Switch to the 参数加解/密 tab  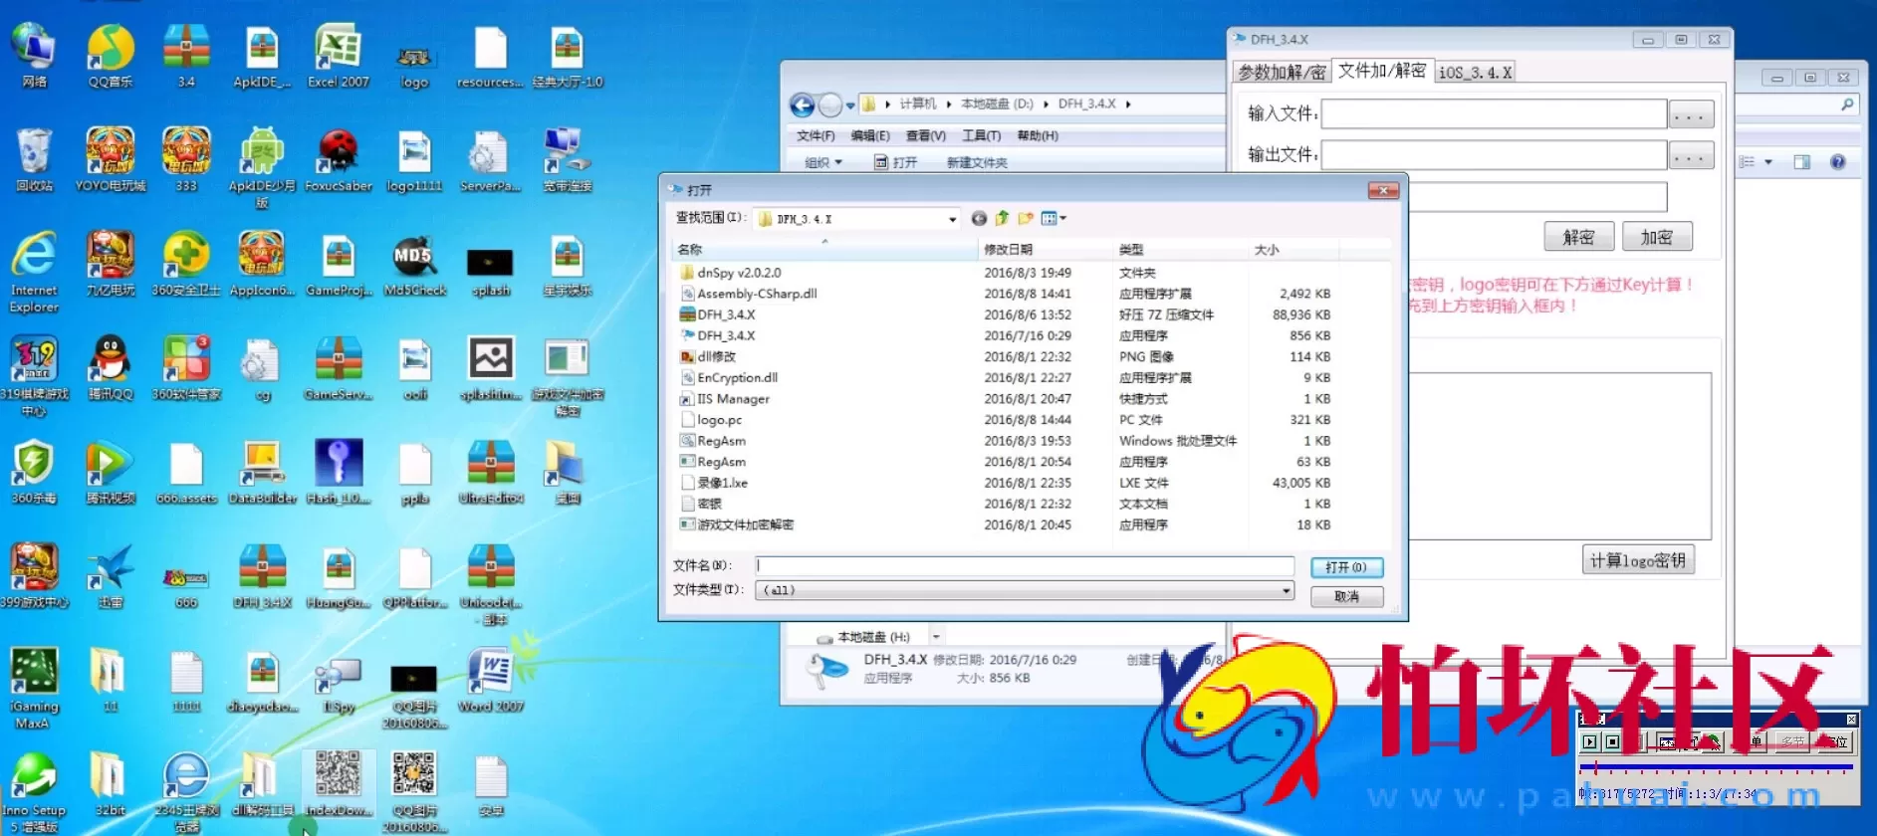[x=1282, y=73]
